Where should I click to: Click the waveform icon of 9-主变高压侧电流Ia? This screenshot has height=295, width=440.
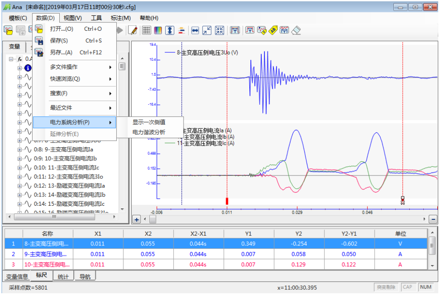28,149
